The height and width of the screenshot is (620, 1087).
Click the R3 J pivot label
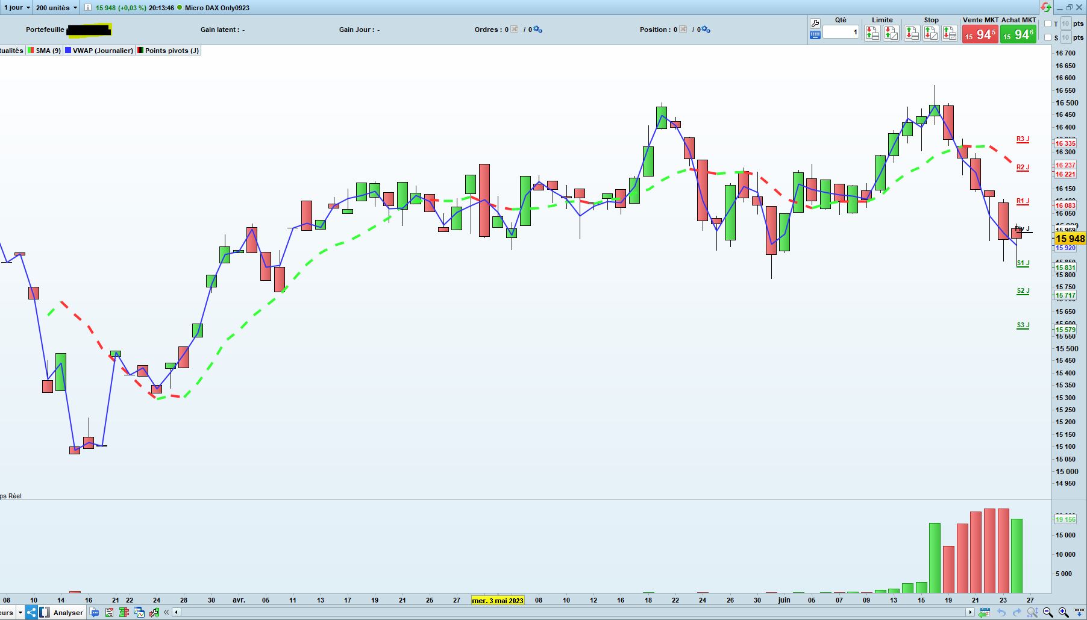1023,139
